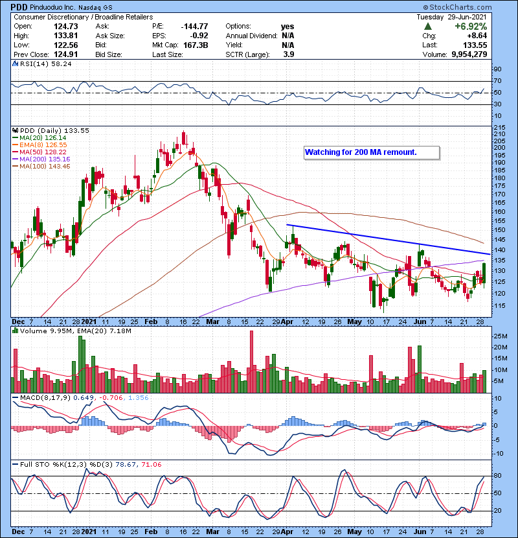This screenshot has height=538, width=518.
Task: Click the Bid Size label
Action: coord(109,54)
